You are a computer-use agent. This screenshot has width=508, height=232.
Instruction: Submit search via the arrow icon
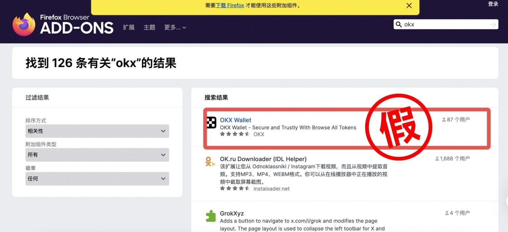click(x=492, y=24)
